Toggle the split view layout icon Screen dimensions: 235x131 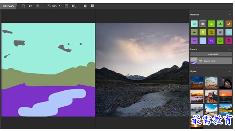(74, 6)
